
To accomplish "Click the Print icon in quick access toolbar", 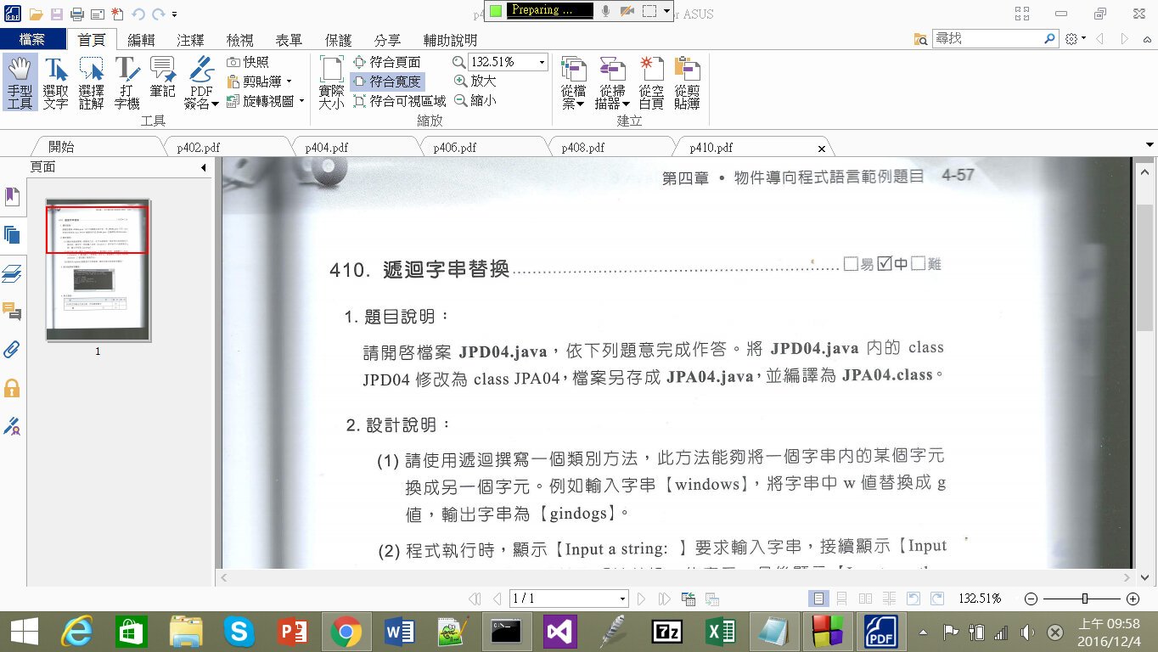I will [x=76, y=14].
